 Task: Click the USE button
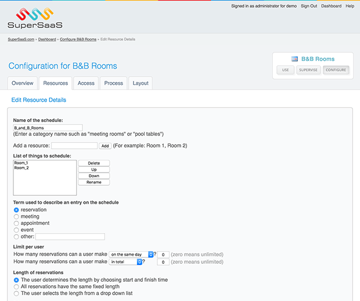(x=285, y=70)
